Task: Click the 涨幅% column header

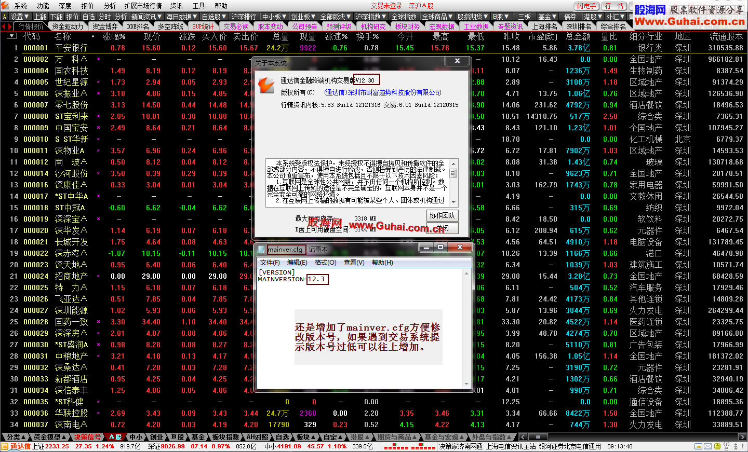Action: (x=114, y=36)
